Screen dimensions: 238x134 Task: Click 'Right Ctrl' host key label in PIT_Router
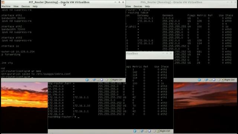(118, 80)
